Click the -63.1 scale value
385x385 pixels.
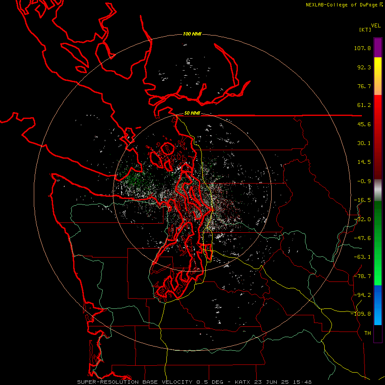click(x=362, y=257)
